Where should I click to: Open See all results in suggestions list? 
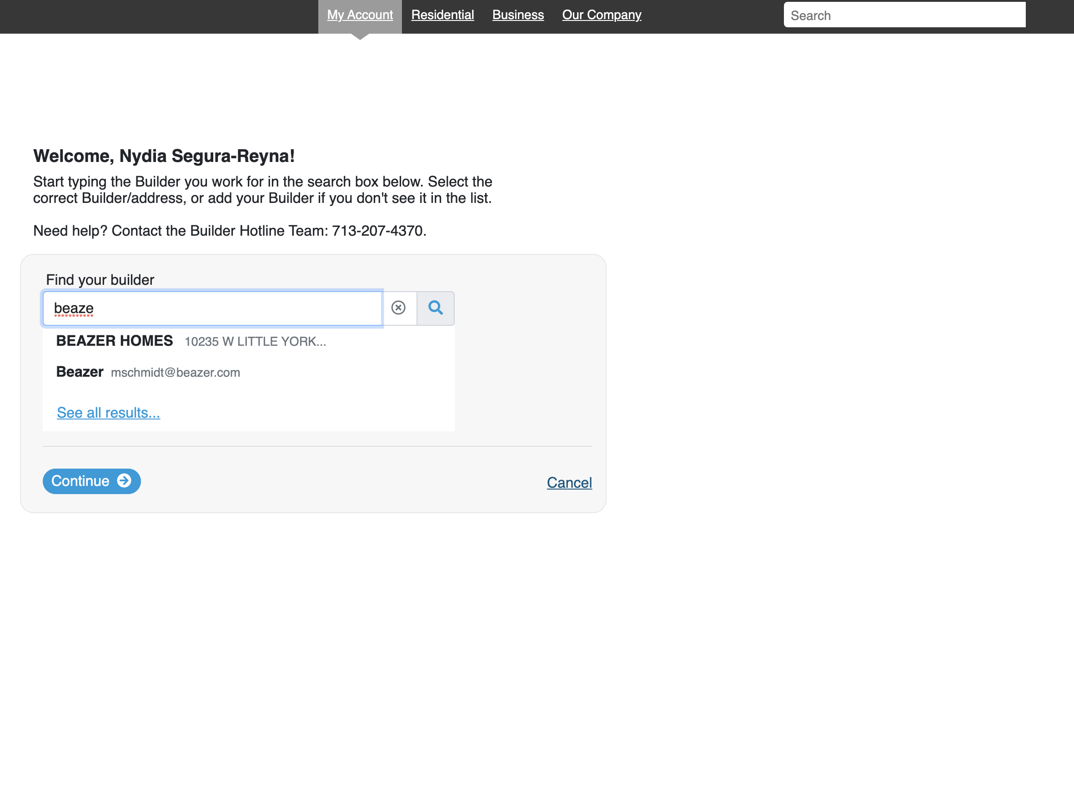point(109,412)
